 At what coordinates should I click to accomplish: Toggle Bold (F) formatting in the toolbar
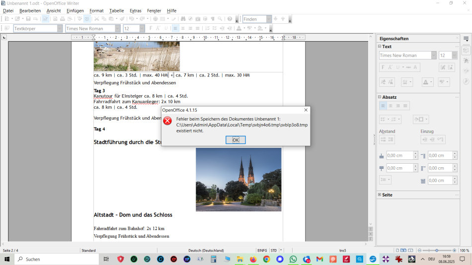coord(151,28)
